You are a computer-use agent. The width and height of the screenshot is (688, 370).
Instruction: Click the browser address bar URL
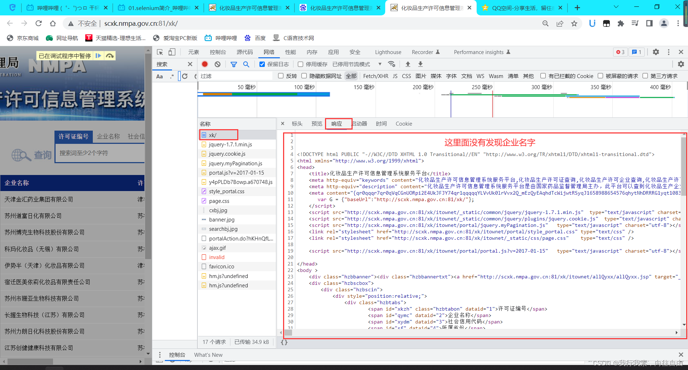(x=141, y=23)
